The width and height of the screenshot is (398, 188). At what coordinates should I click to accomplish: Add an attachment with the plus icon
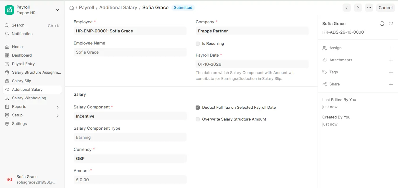point(391,60)
